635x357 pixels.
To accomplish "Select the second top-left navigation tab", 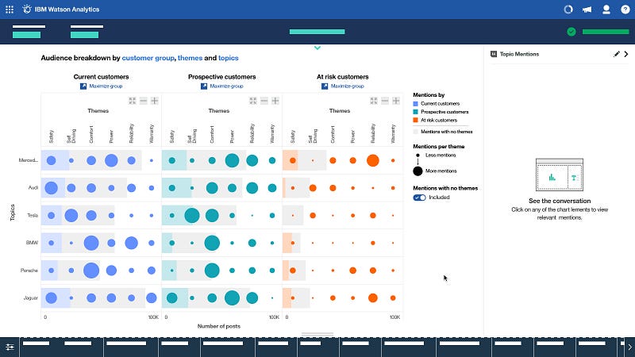I will (87, 32).
